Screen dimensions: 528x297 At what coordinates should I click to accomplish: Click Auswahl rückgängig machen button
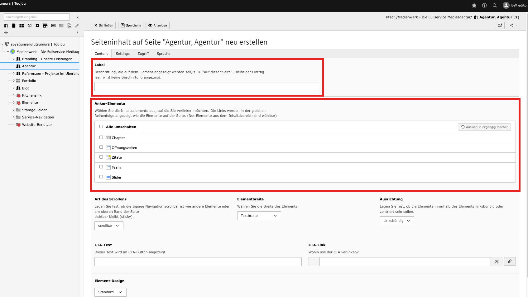(484, 127)
